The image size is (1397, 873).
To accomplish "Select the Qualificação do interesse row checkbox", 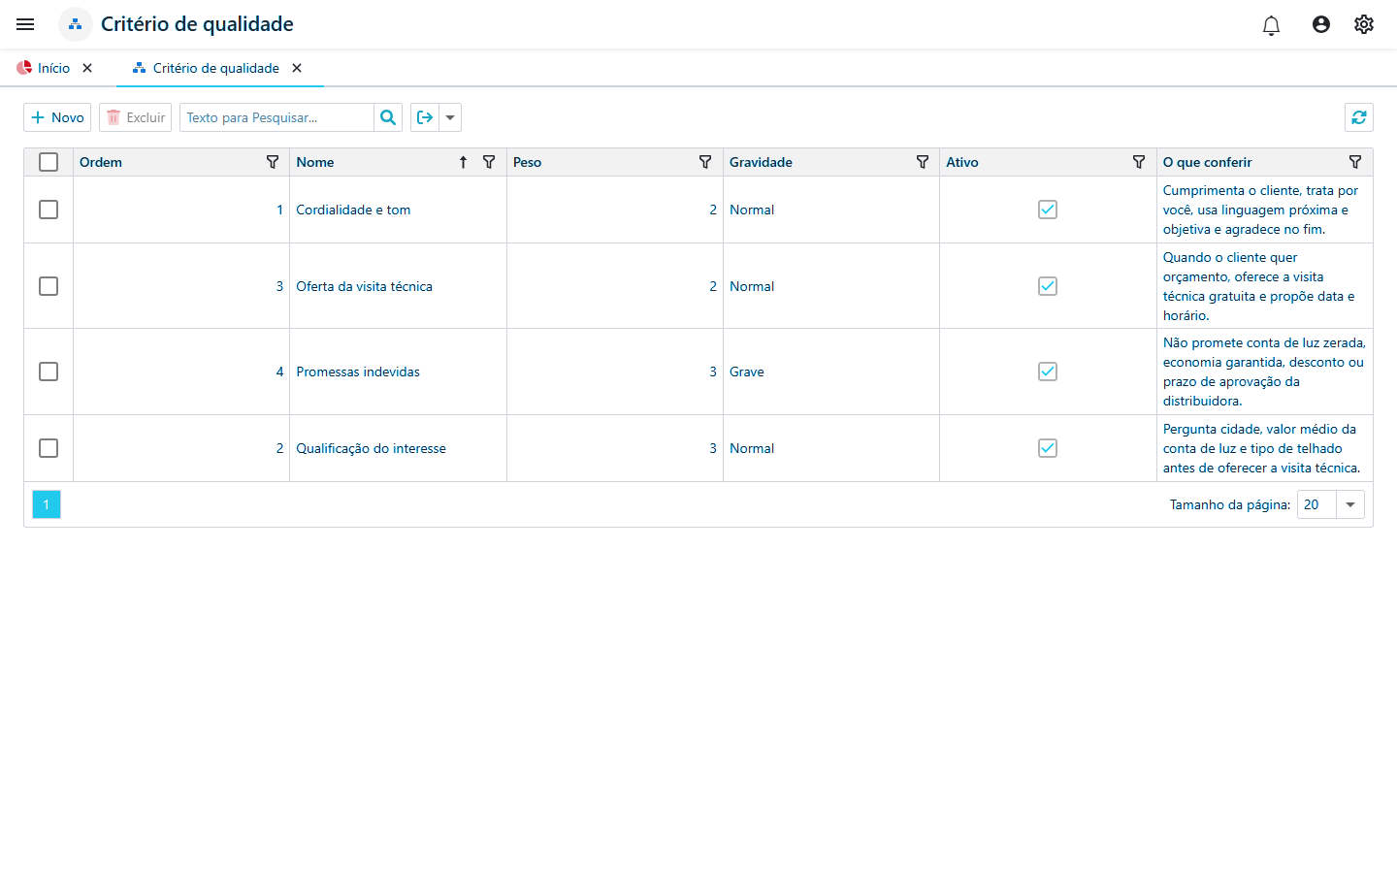I will tap(49, 448).
